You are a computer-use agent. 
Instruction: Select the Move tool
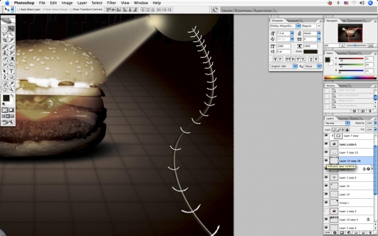pos(11,28)
